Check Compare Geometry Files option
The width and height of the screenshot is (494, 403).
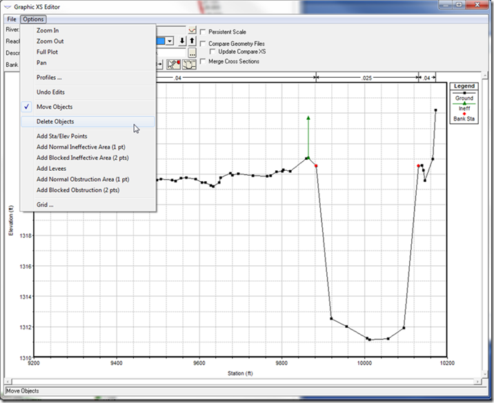203,44
